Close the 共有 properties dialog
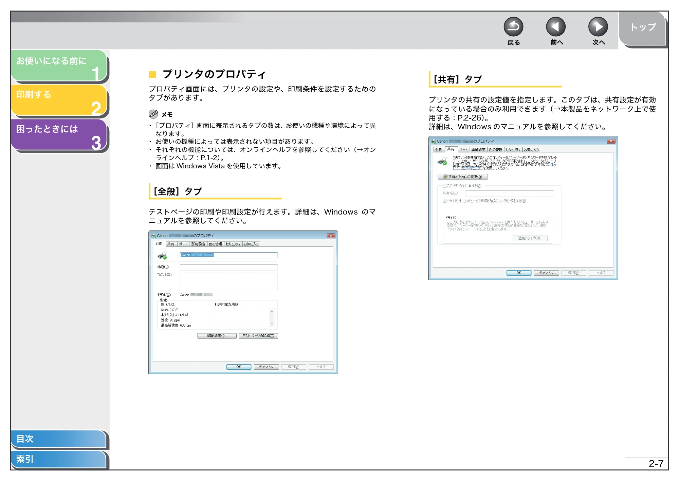 (x=611, y=141)
